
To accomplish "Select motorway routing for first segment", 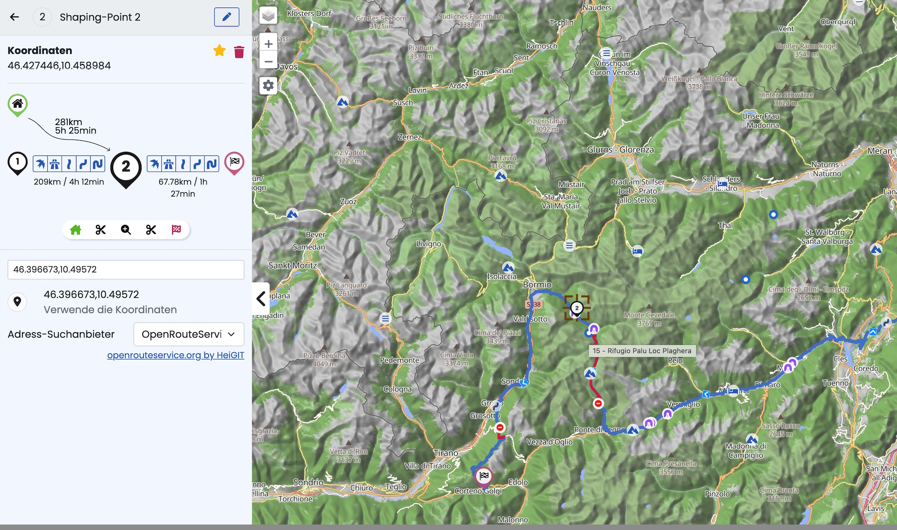I will pos(55,164).
